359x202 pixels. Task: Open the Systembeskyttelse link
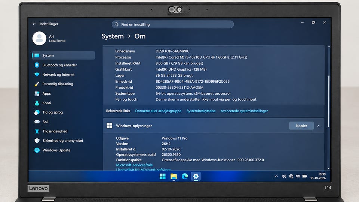click(201, 111)
